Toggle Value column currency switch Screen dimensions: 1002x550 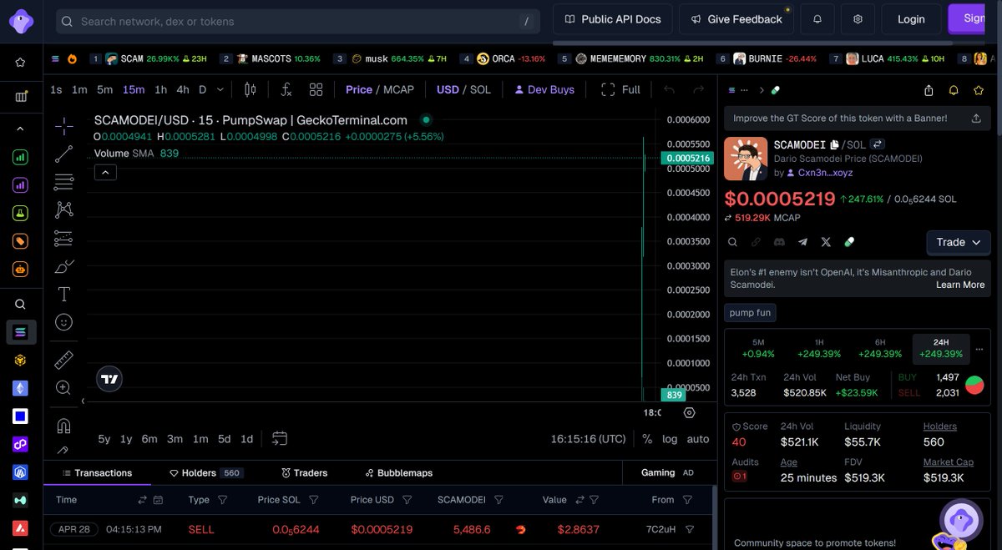point(579,500)
